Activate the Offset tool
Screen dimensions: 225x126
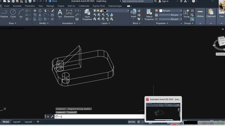click(52, 19)
